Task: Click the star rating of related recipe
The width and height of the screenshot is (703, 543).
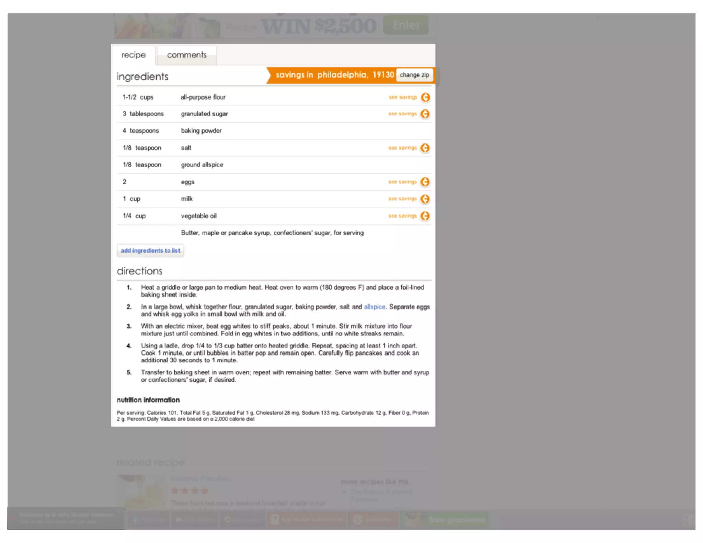Action: 190,490
